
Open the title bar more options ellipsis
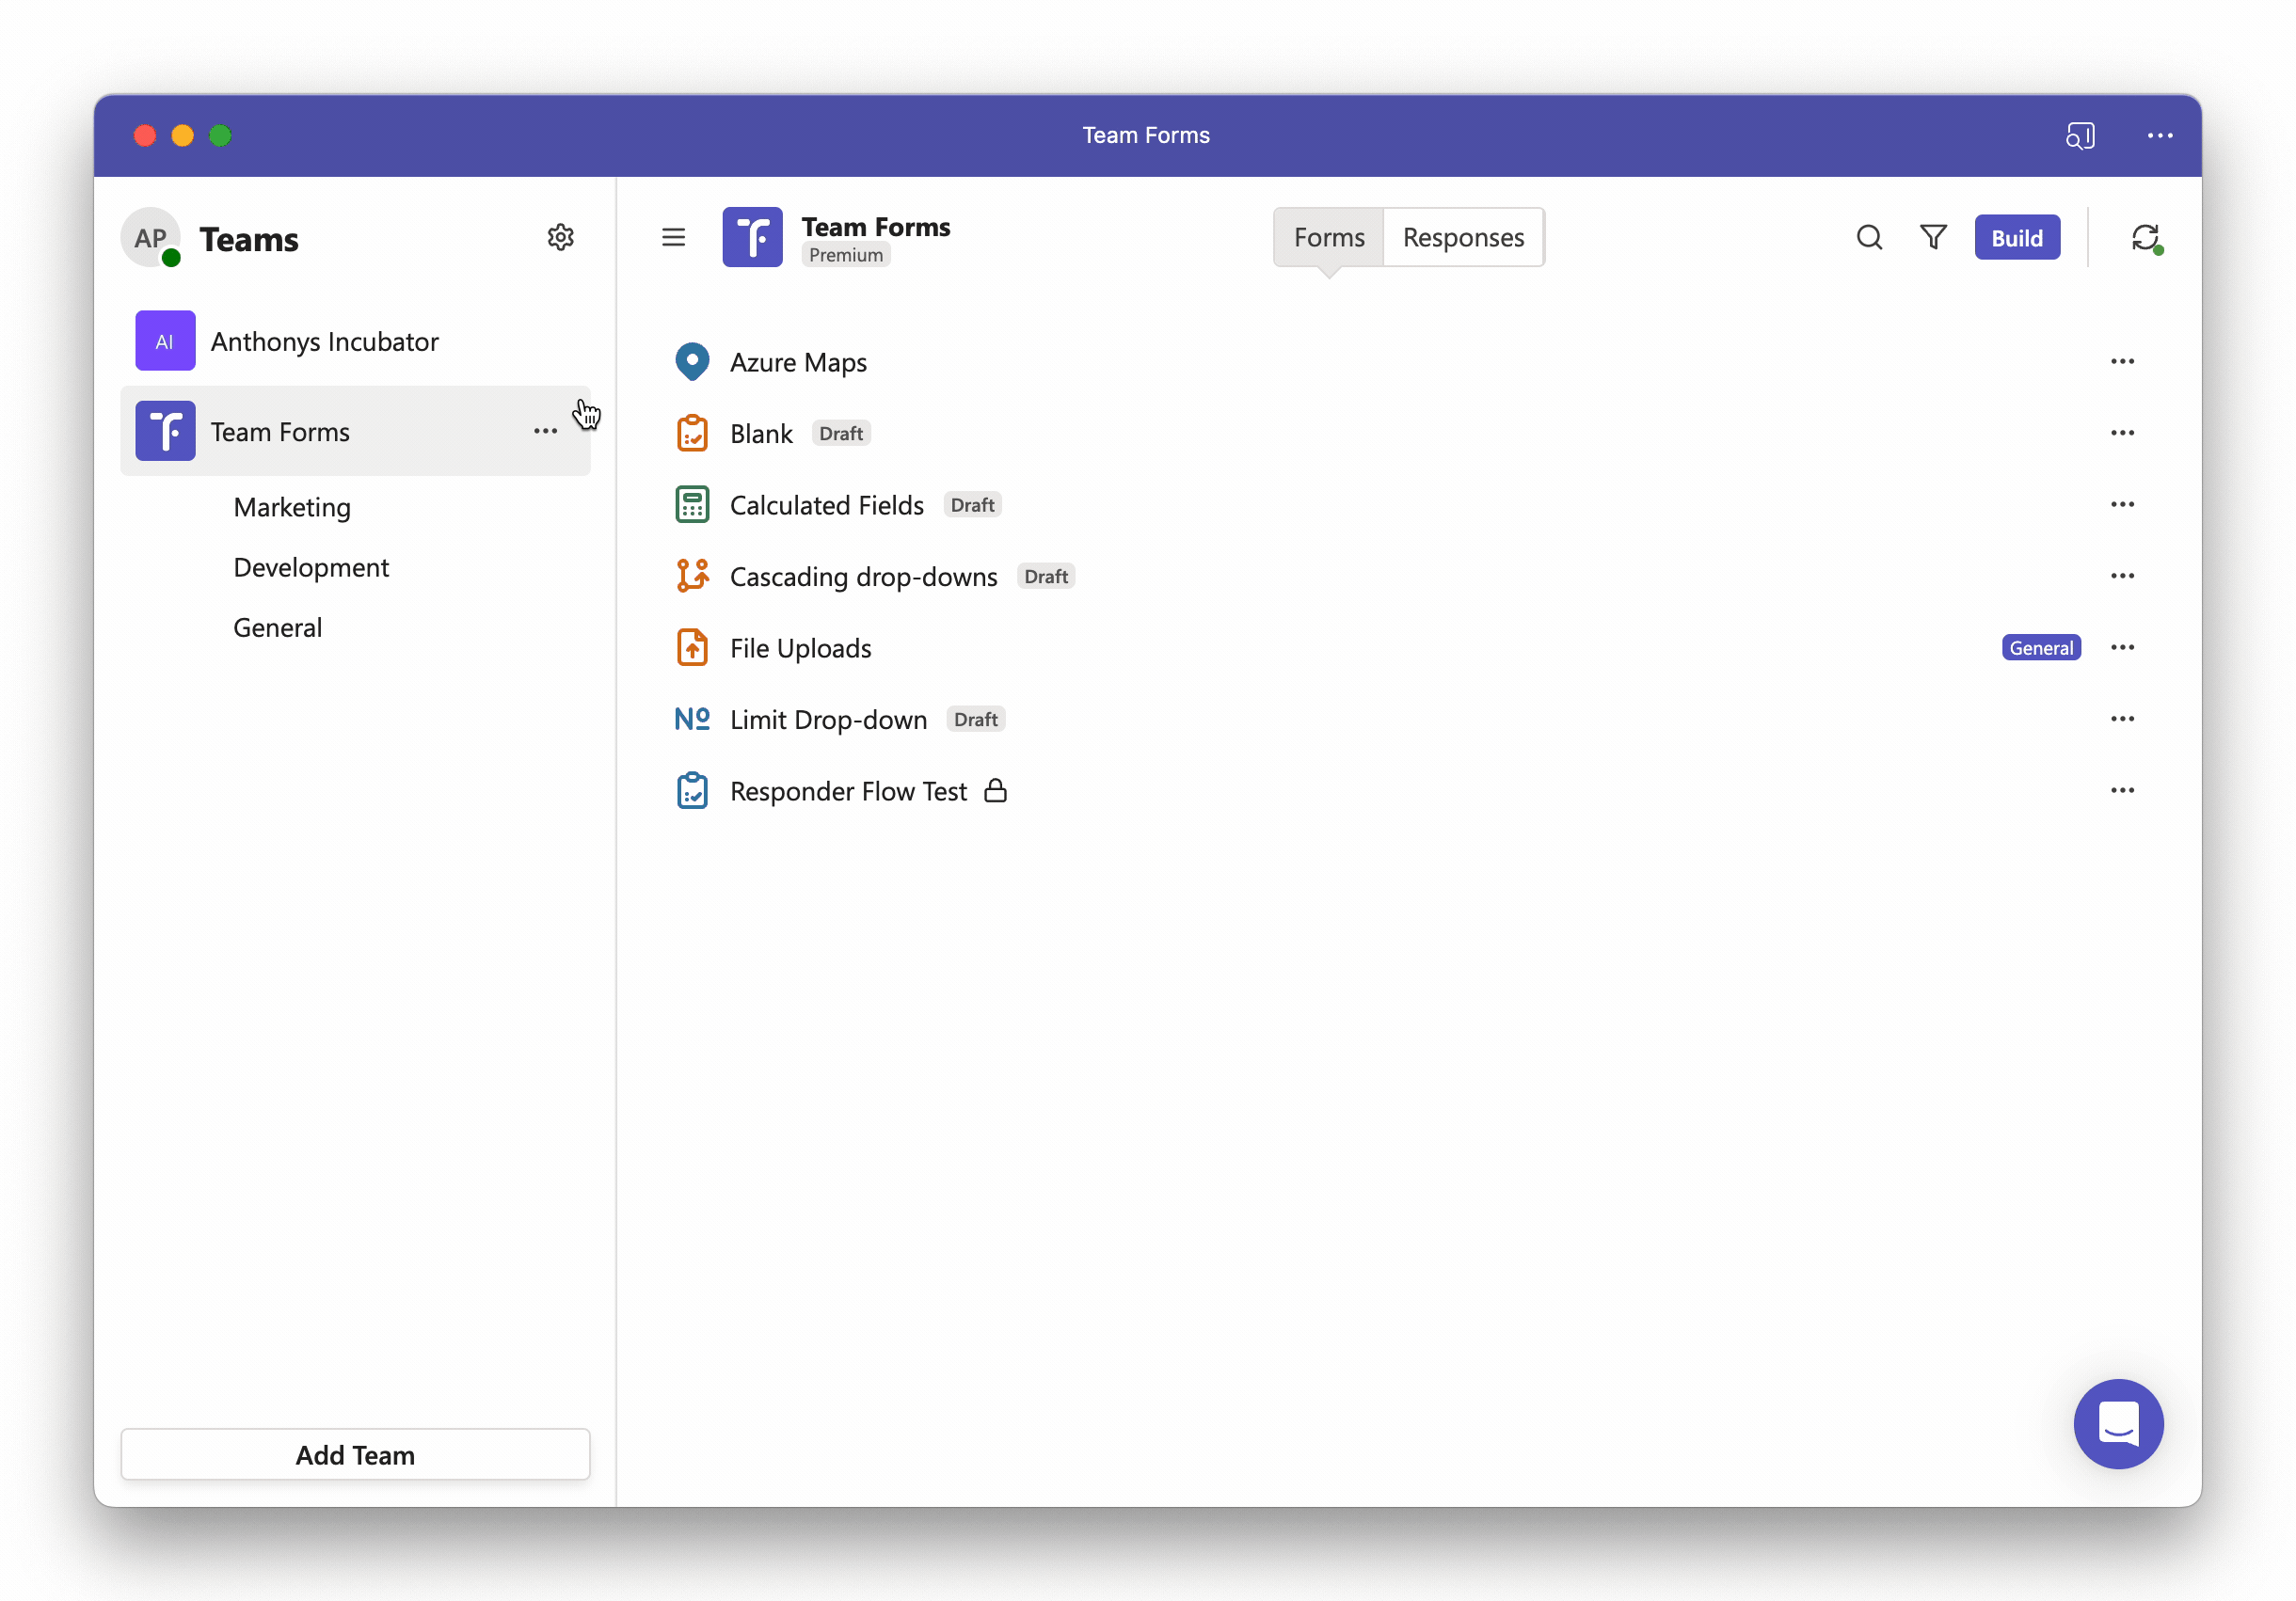click(2160, 135)
